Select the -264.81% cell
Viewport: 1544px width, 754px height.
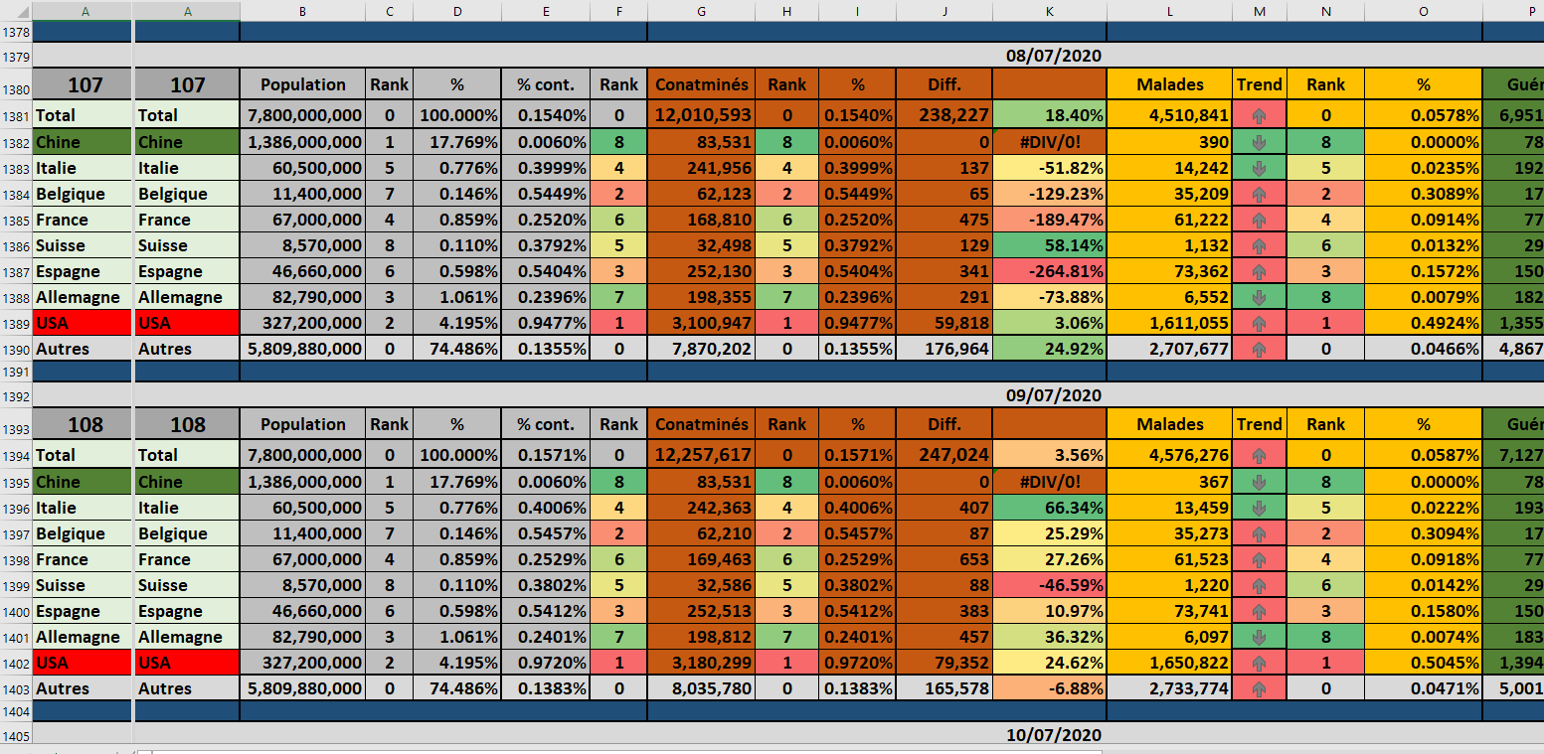click(x=1049, y=271)
